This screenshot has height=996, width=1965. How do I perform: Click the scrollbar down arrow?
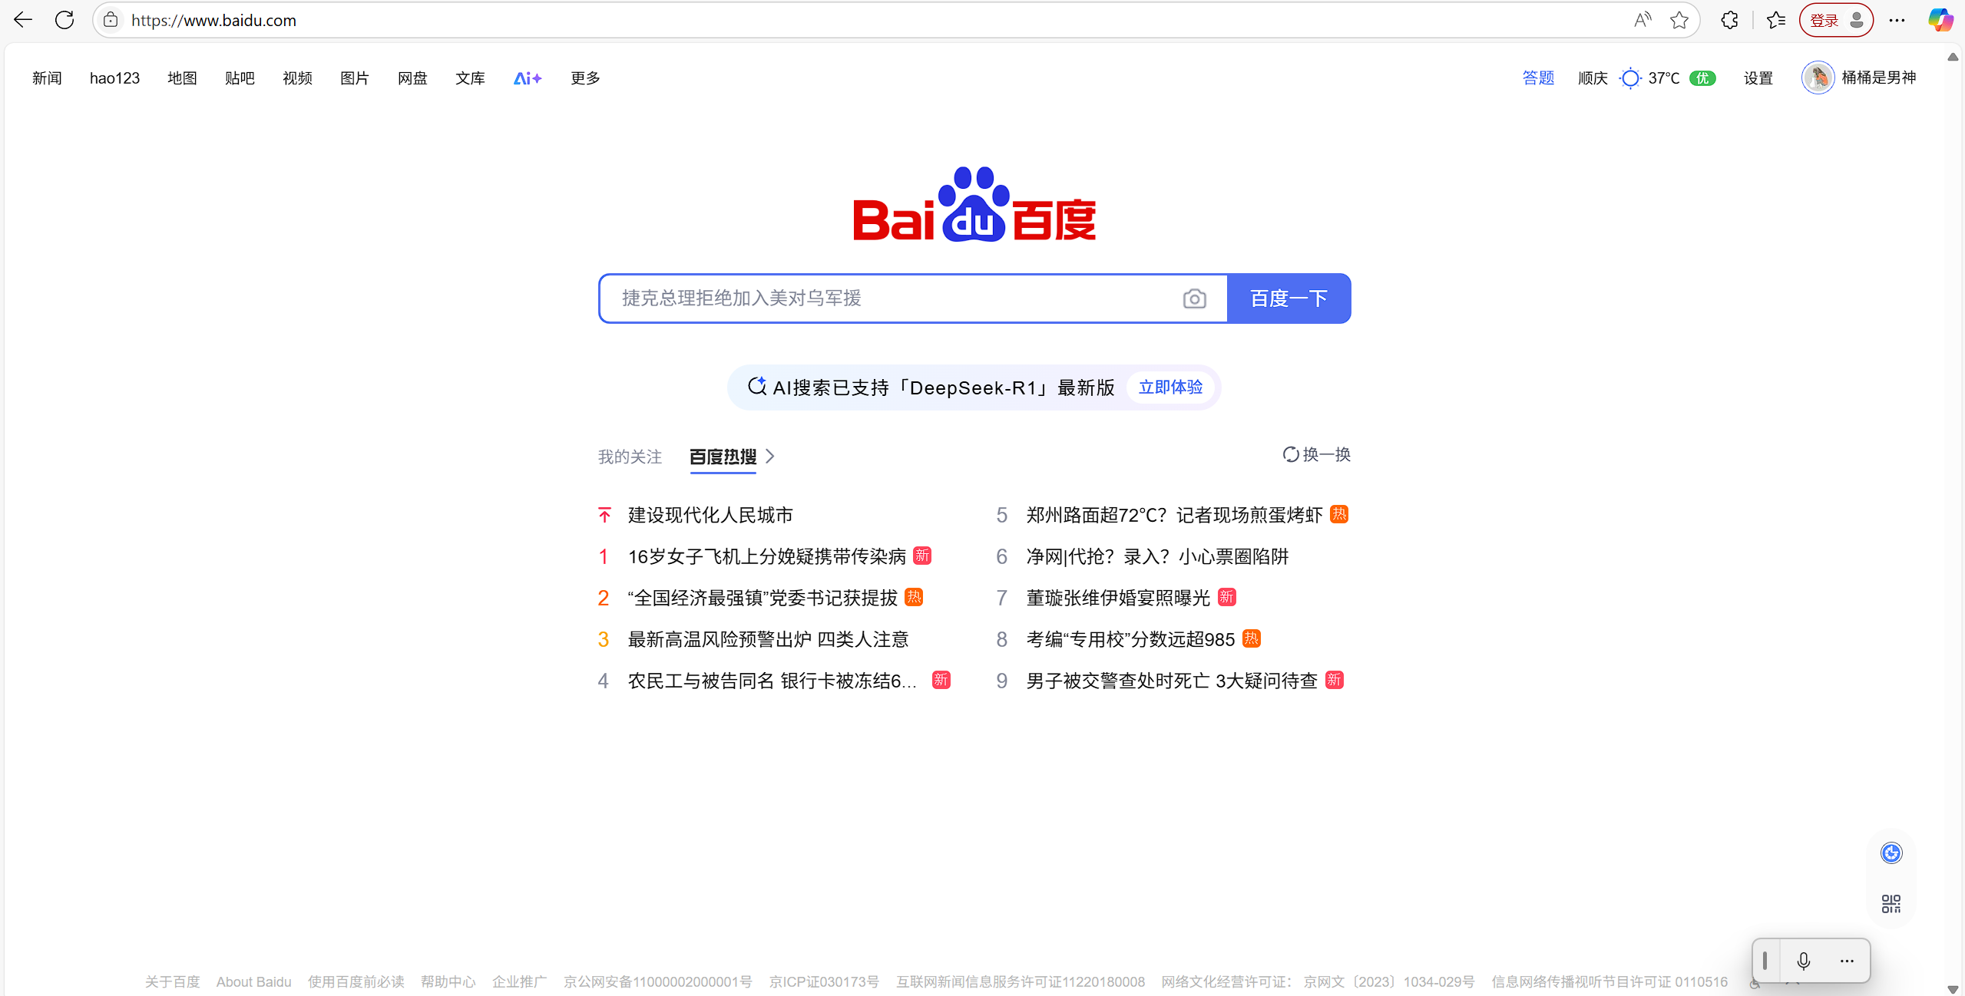tap(1953, 989)
